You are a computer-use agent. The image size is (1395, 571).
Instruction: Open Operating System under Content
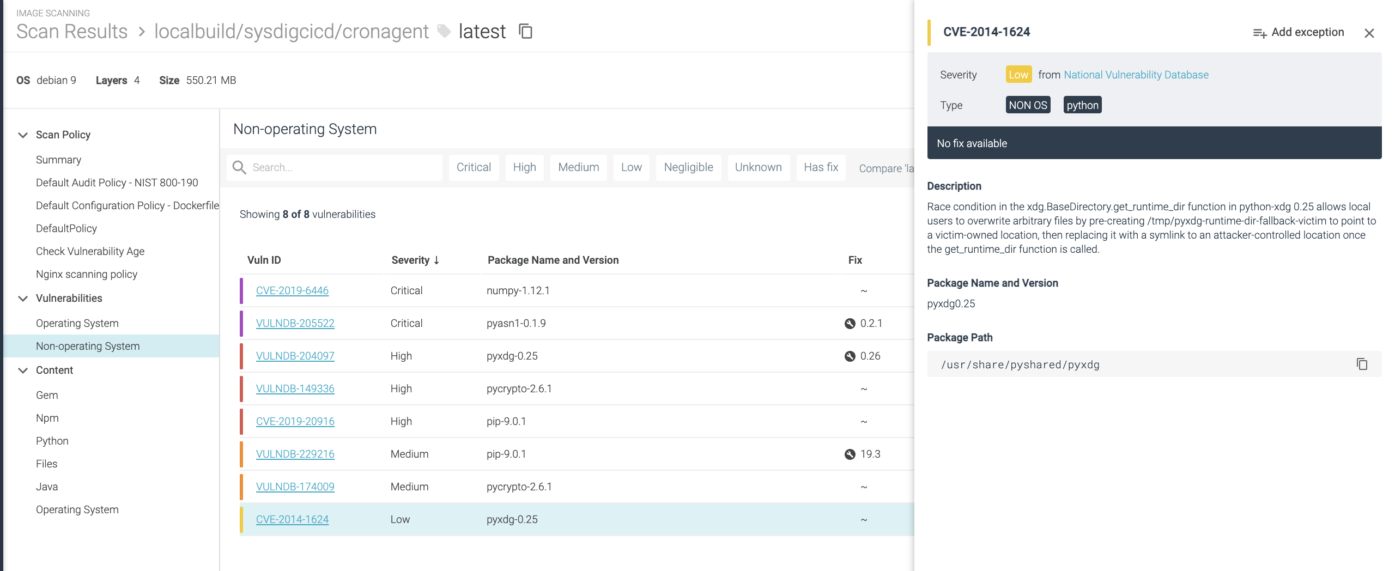(77, 509)
